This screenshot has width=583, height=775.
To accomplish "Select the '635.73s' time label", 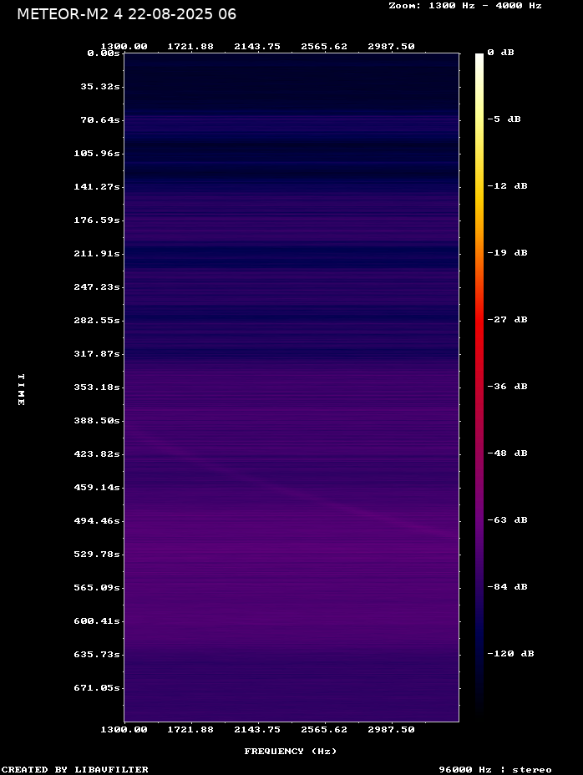I will pos(97,655).
